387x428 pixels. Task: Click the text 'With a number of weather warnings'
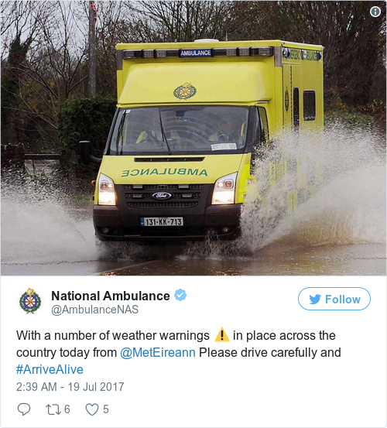coord(113,335)
